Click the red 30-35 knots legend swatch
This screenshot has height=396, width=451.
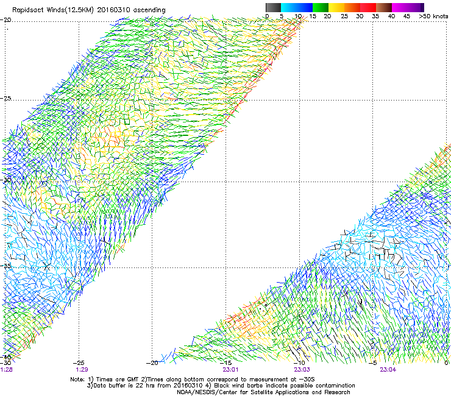368,7
